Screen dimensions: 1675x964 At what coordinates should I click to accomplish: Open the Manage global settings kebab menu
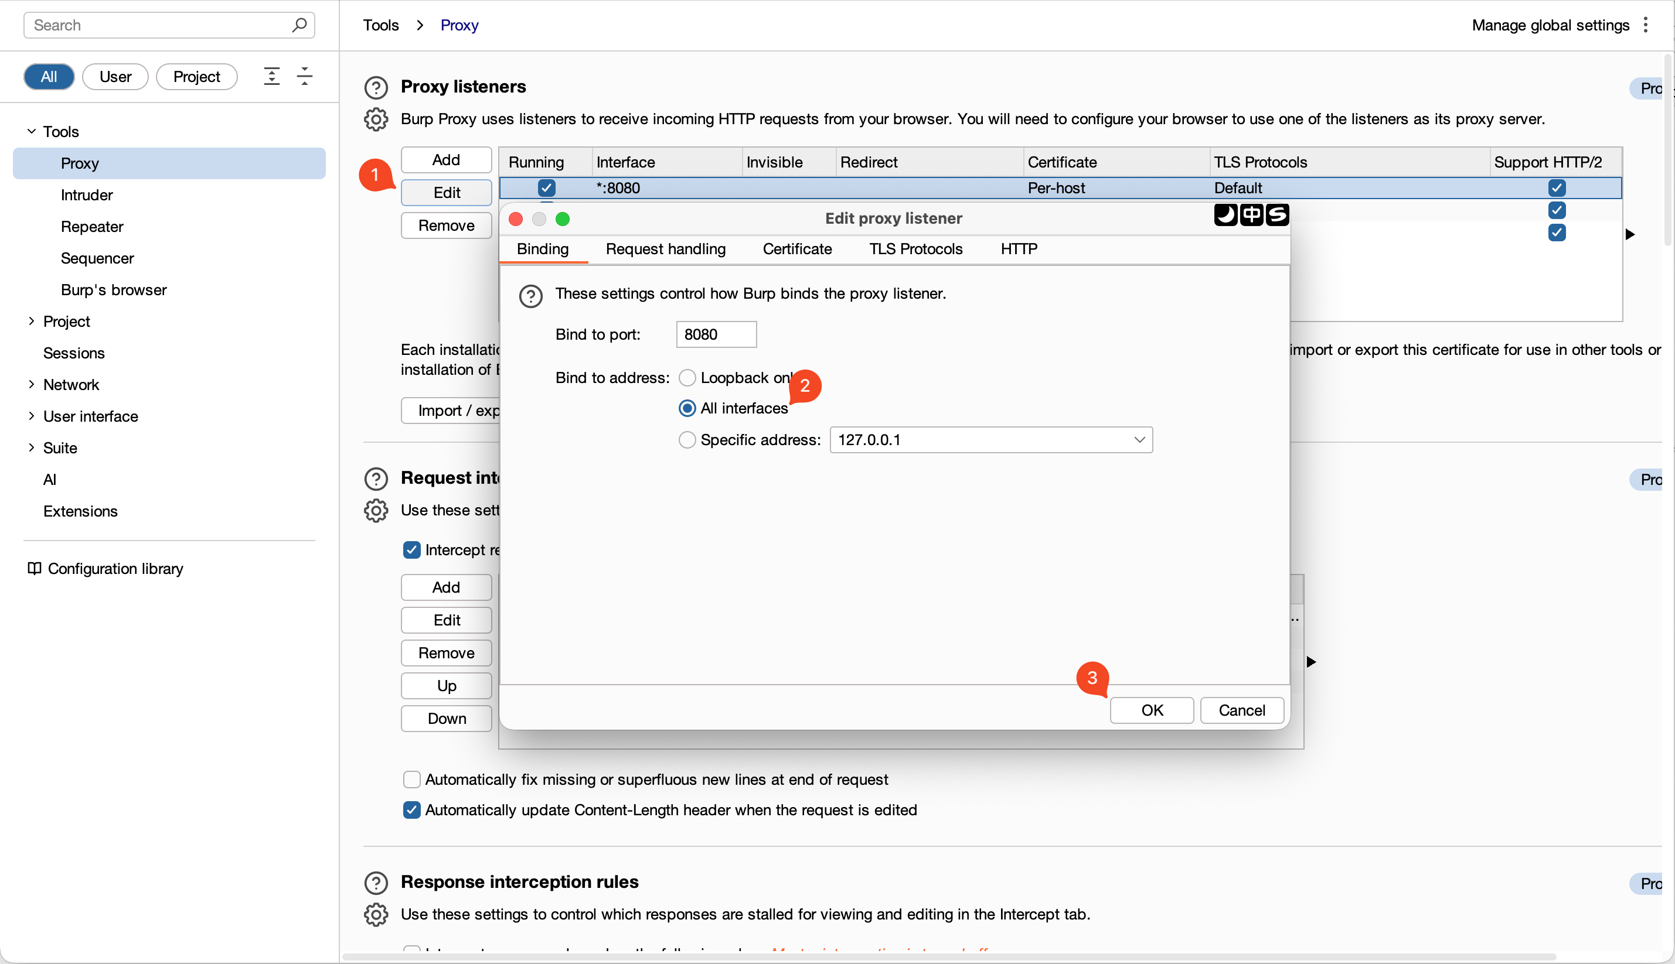pos(1645,25)
